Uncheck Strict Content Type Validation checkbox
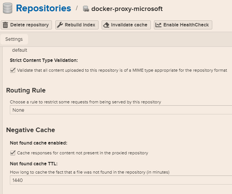Screen dimensions: 232x194 tap(13, 70)
